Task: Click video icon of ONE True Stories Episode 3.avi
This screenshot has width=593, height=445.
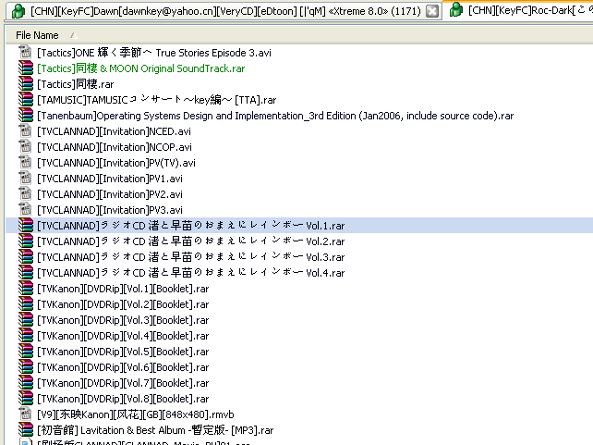Action: coord(25,52)
